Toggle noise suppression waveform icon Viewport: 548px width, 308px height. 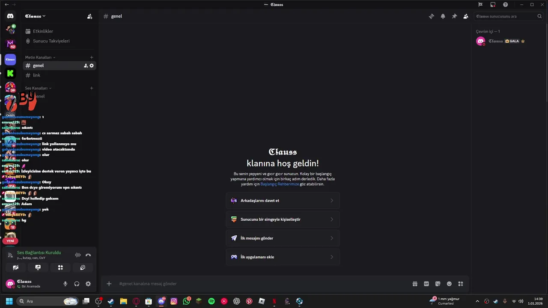77,255
